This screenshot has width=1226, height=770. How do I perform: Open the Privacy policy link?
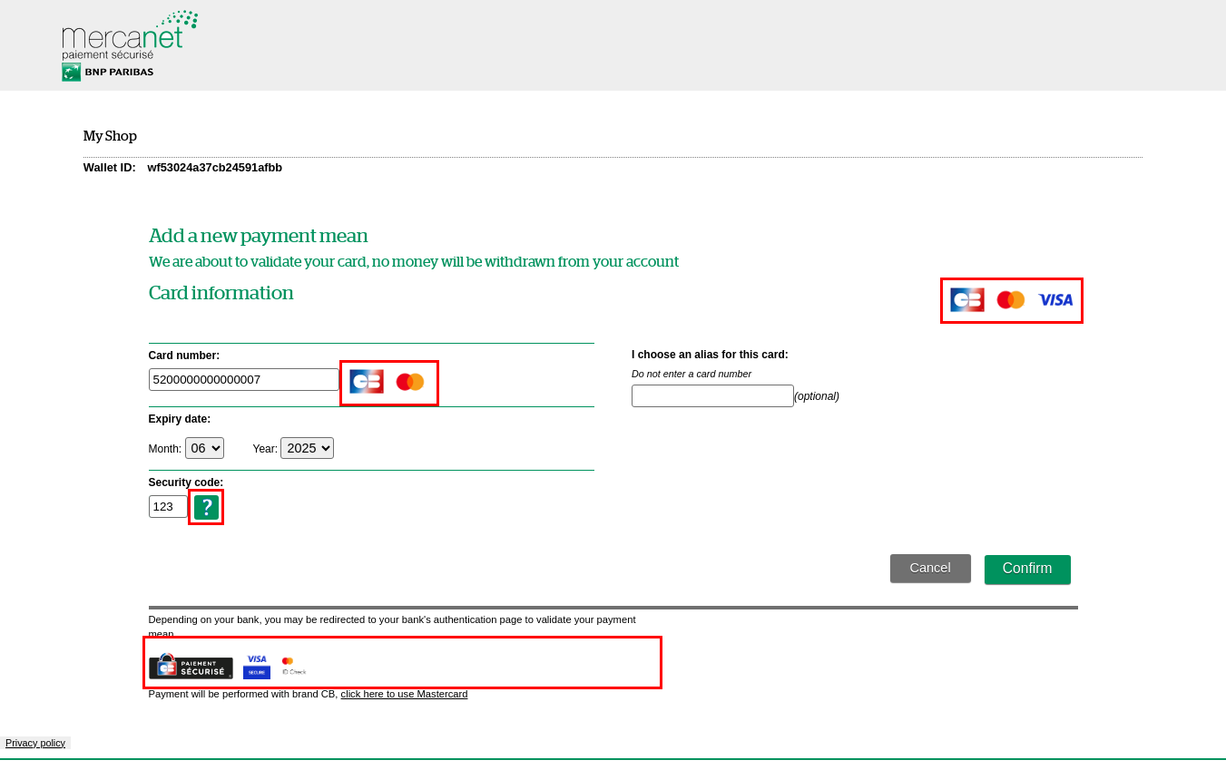pos(35,743)
